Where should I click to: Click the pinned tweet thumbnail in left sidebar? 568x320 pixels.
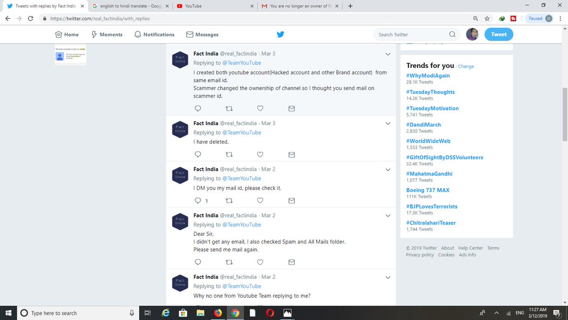pyautogui.click(x=71, y=55)
